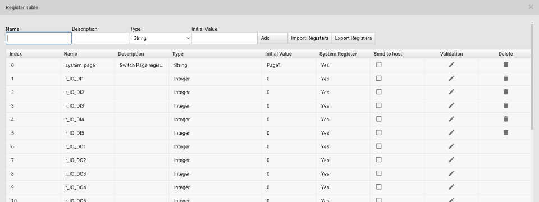Delete the r_IO_DI4 register

(x=506, y=119)
